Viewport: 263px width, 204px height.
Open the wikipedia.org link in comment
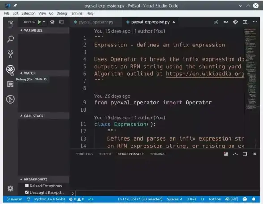(205, 74)
